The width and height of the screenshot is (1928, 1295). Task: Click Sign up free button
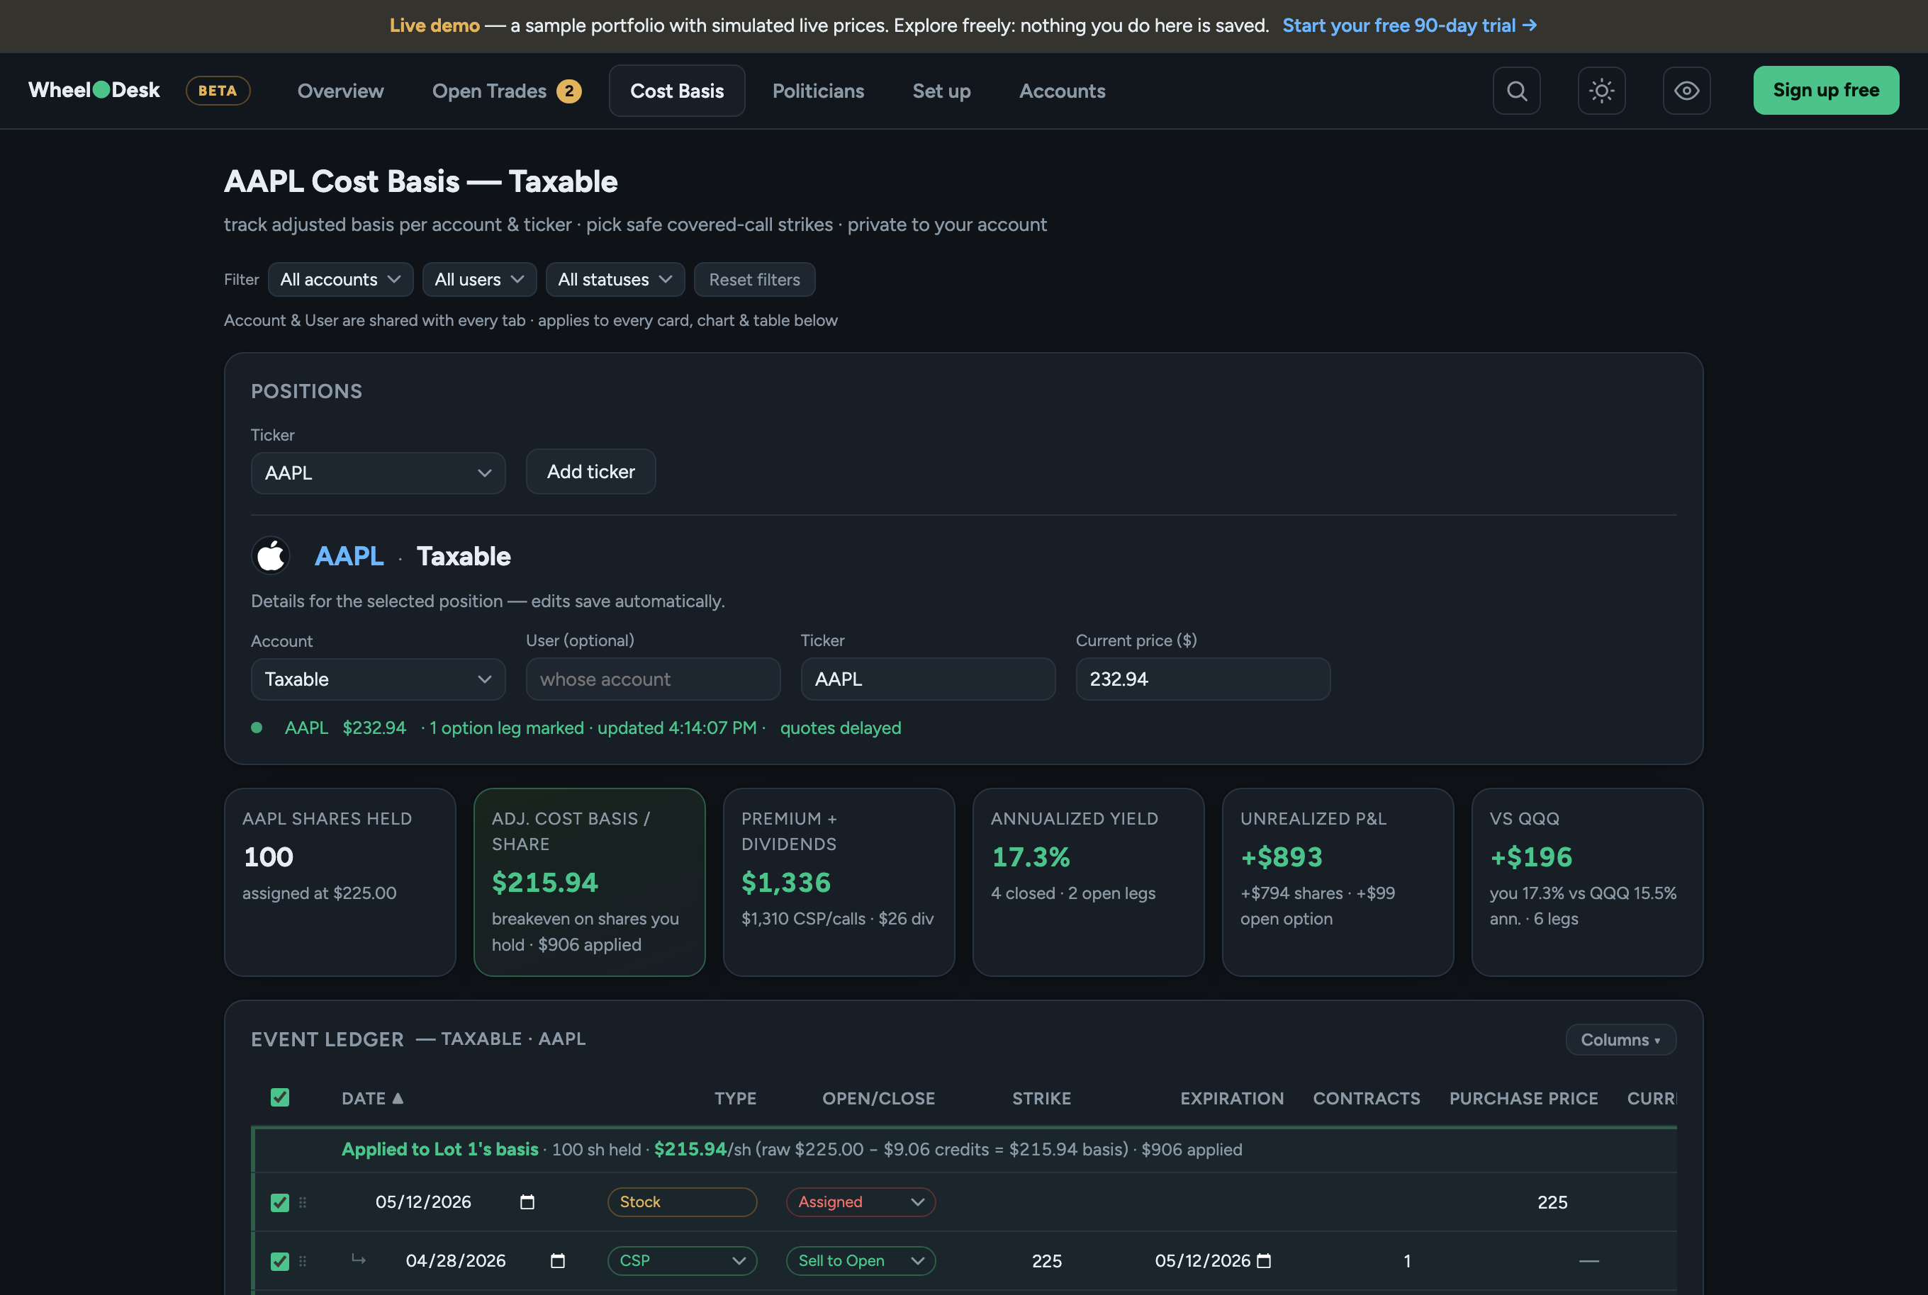[1825, 90]
